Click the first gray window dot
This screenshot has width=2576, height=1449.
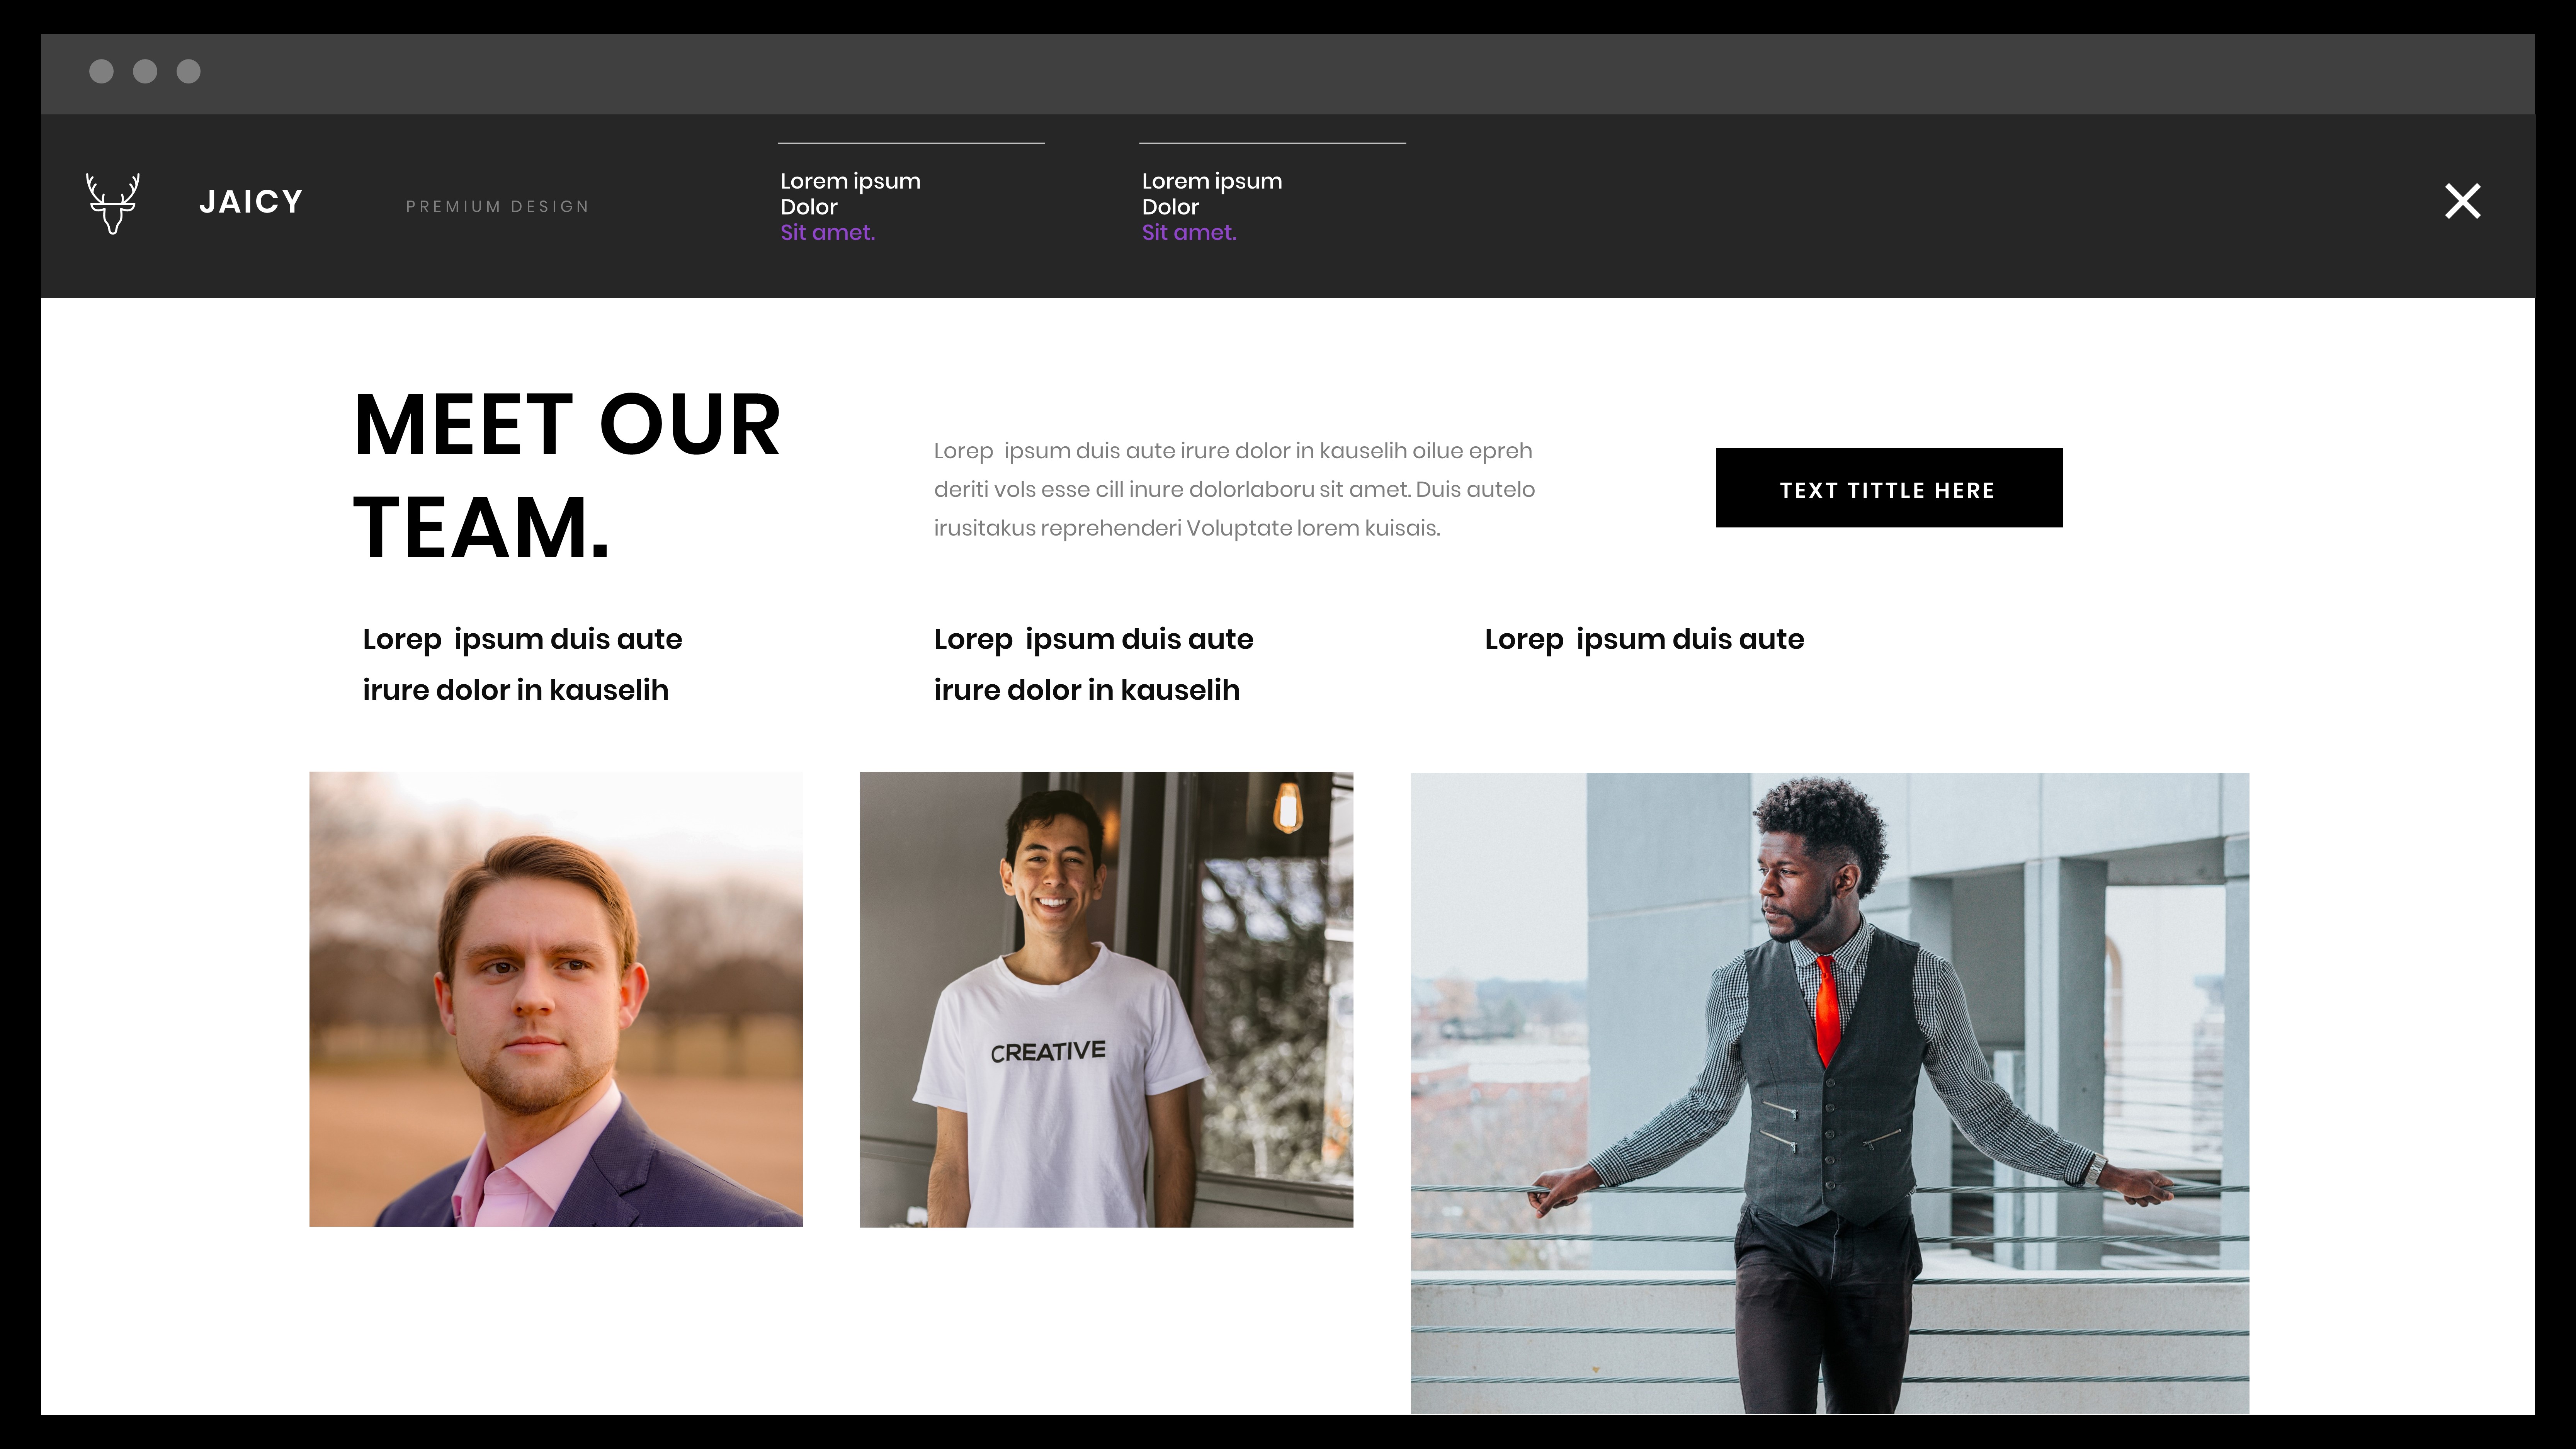coord(101,71)
